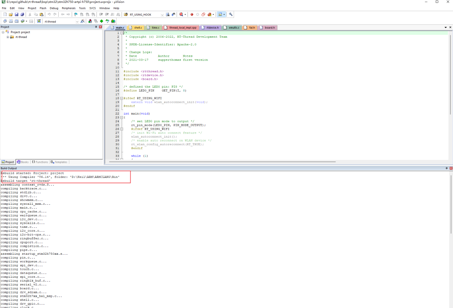Click the Open file toolbar icon
This screenshot has width=453, height=308.
(11, 14)
